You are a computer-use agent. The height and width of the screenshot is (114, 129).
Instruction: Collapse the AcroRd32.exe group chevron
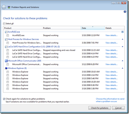[x=122, y=32]
